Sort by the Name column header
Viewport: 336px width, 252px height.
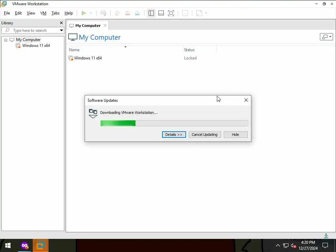click(x=74, y=50)
